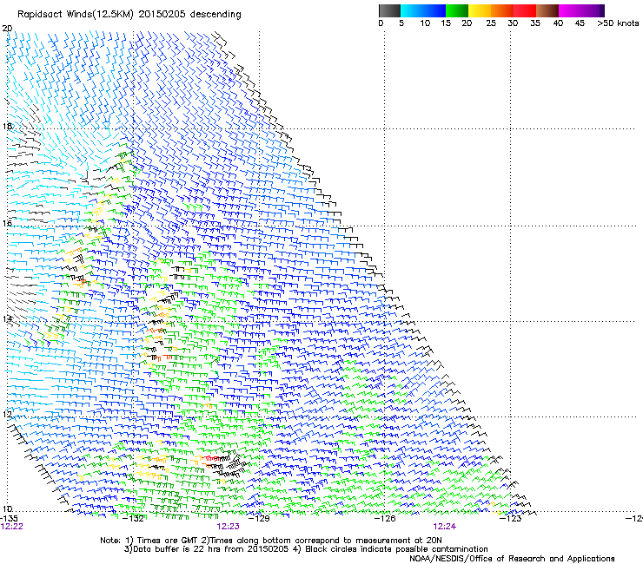The width and height of the screenshot is (643, 564).
Task: Click the latitude label '18'
Action: click(x=7, y=126)
